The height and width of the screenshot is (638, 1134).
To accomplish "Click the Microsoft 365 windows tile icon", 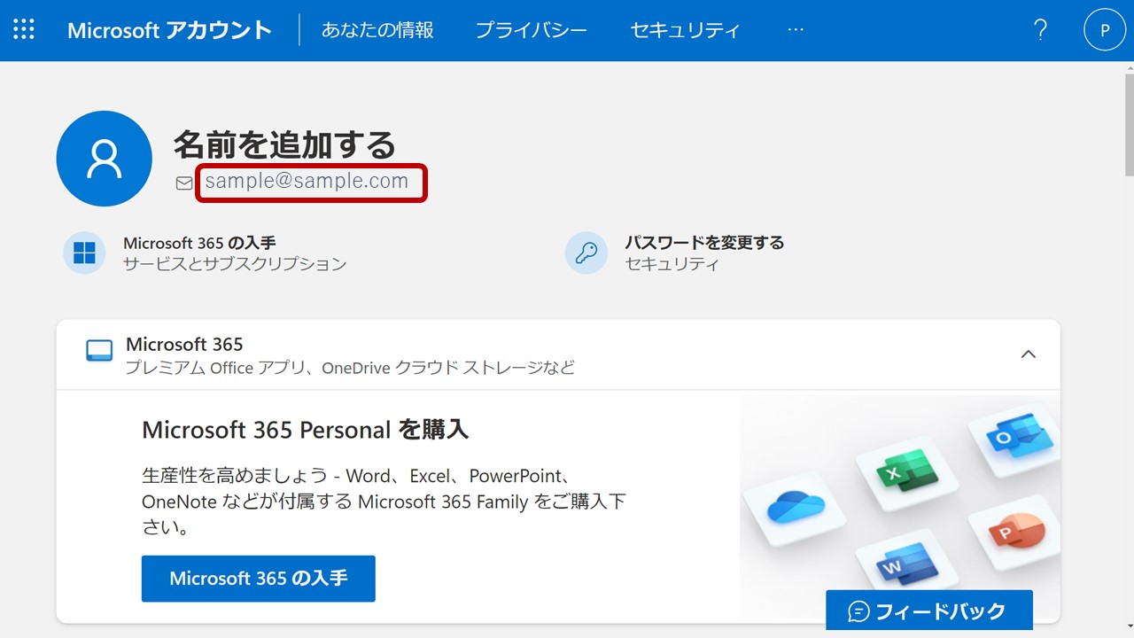I will tap(84, 253).
